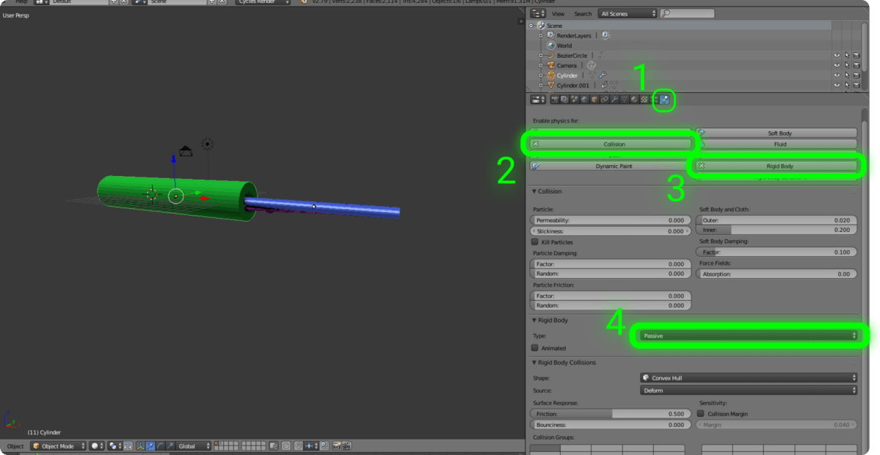The height and width of the screenshot is (455, 880).
Task: Select the rotate manipulator arc icon
Action: [x=161, y=446]
